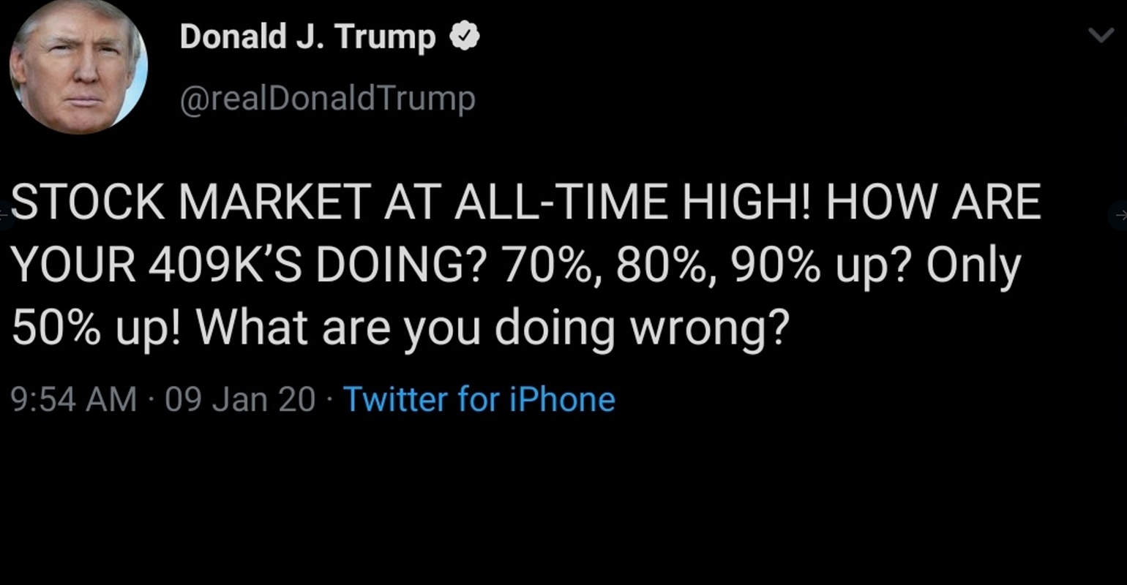This screenshot has width=1127, height=585.
Task: Open the tweet options chevron menu
Action: pos(1101,35)
